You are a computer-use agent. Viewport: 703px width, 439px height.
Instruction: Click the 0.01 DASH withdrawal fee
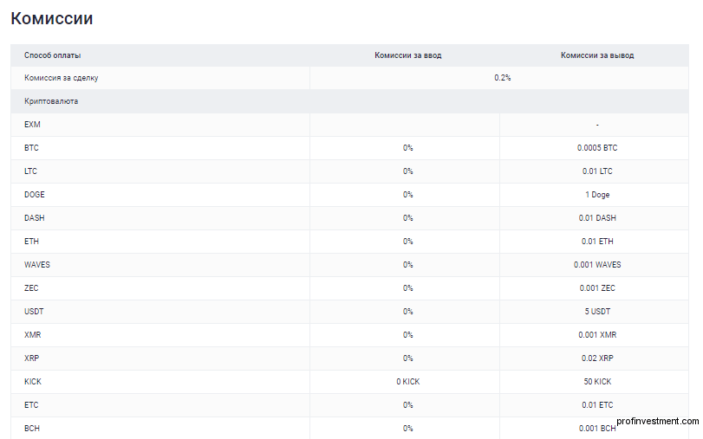597,217
